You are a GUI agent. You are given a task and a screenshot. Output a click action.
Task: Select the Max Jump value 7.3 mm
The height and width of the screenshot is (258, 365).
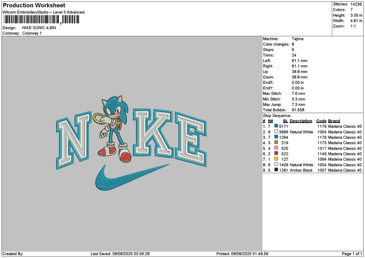[298, 104]
